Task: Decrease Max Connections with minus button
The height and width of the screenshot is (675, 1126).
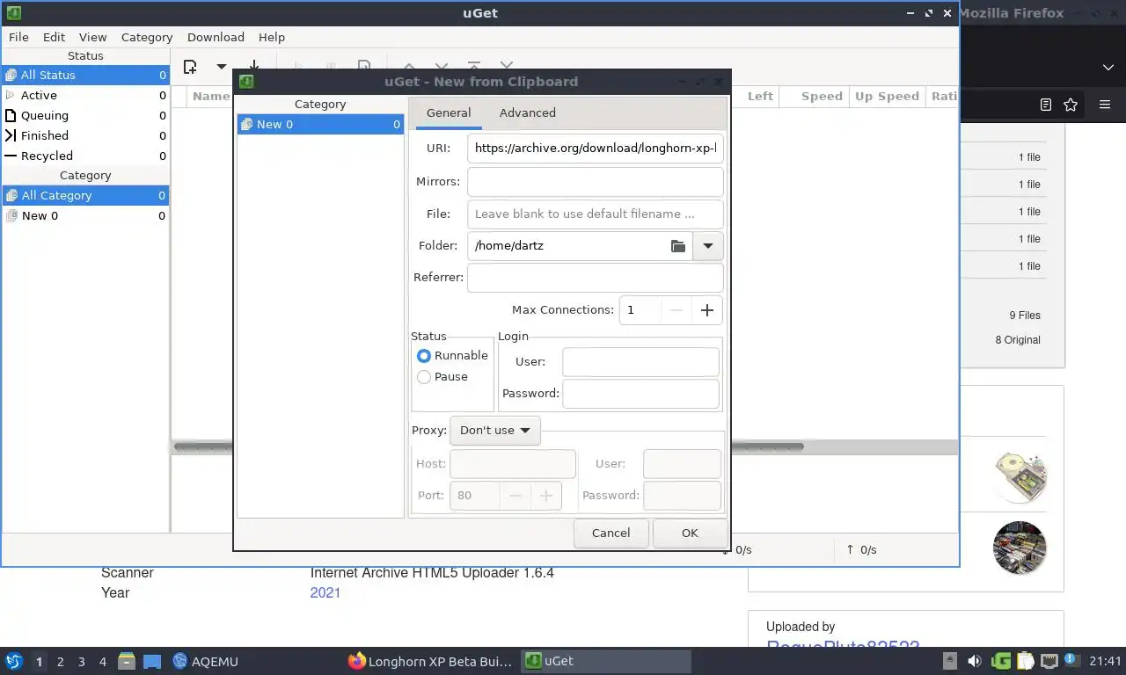Action: (x=676, y=310)
